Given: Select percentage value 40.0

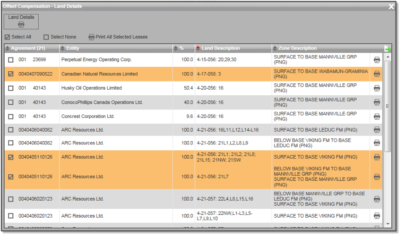Looking at the screenshot, I should (188, 102).
